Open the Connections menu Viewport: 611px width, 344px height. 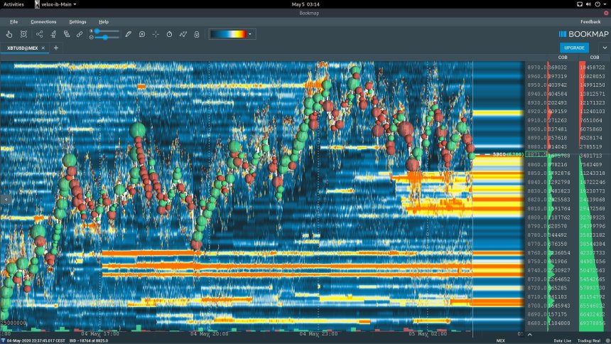coord(43,22)
